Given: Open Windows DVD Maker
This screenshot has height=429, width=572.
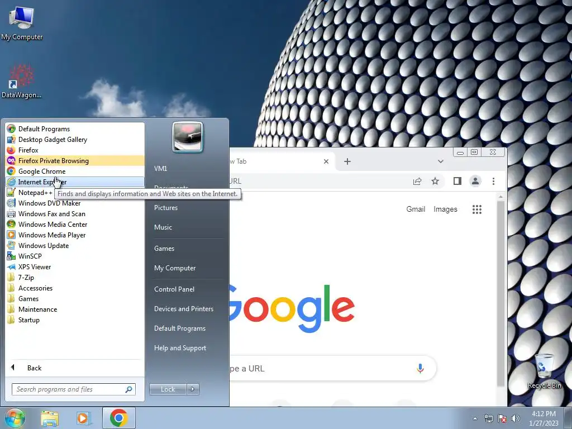Looking at the screenshot, I should 75,203.
